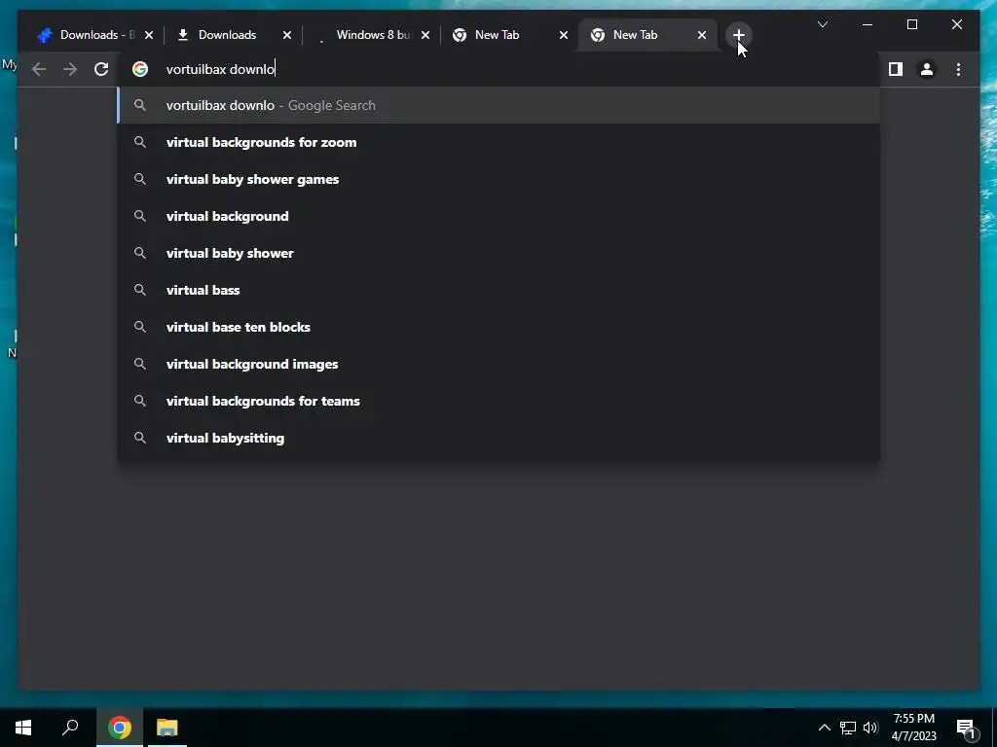Open Chrome side panel
Screen dimensions: 997x747
point(896,69)
